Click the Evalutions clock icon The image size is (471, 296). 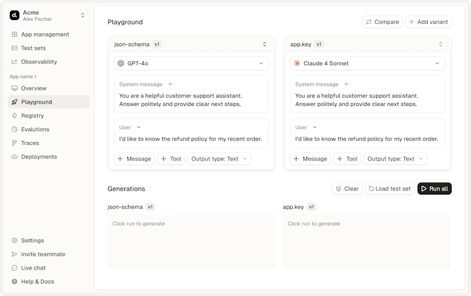[14, 129]
